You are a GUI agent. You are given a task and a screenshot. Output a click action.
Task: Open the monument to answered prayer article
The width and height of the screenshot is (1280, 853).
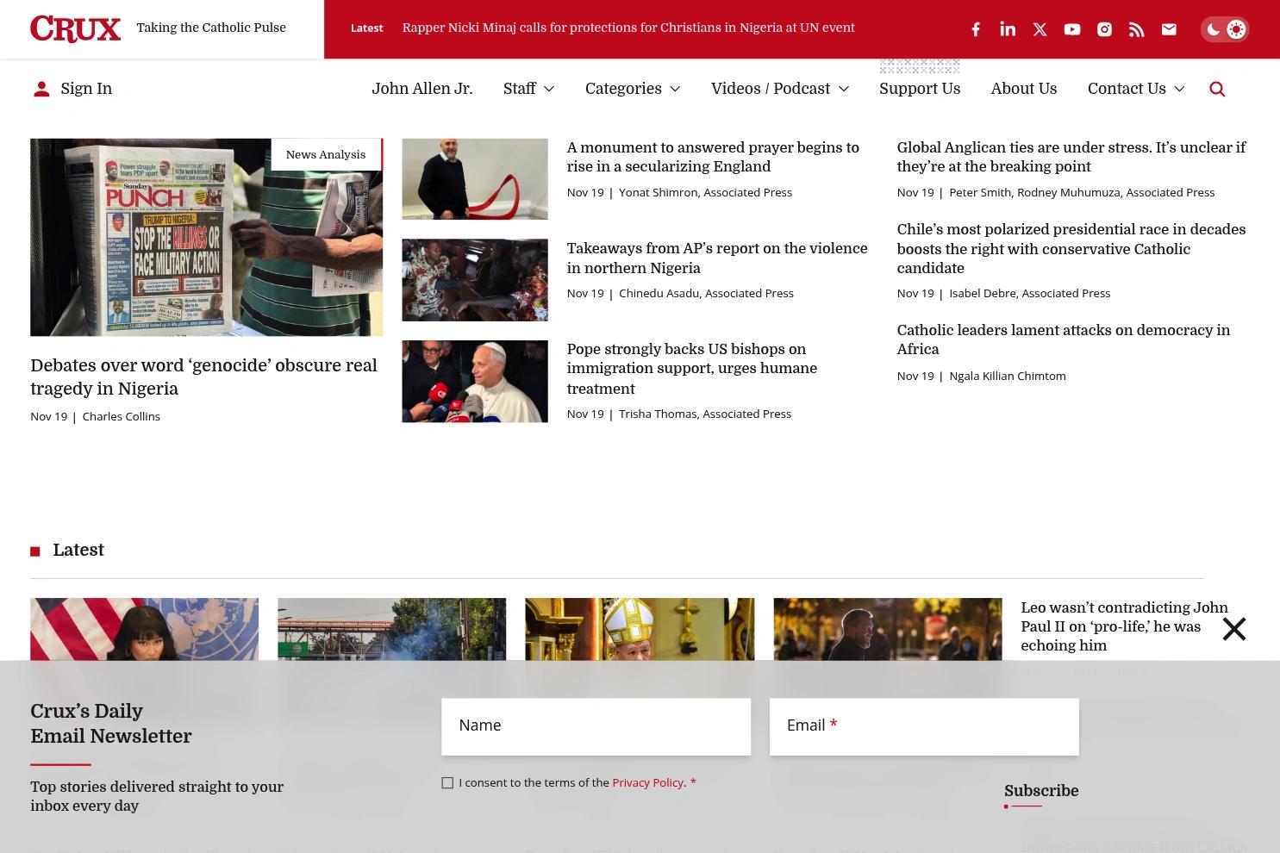click(x=713, y=157)
